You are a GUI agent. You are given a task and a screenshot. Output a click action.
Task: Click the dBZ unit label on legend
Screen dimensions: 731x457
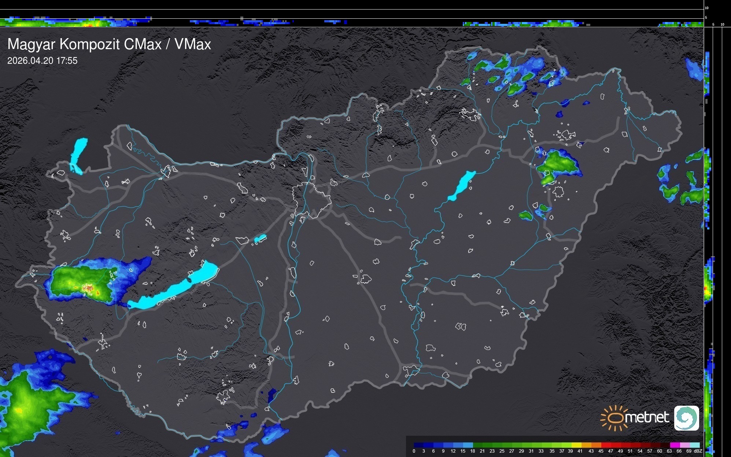698,451
